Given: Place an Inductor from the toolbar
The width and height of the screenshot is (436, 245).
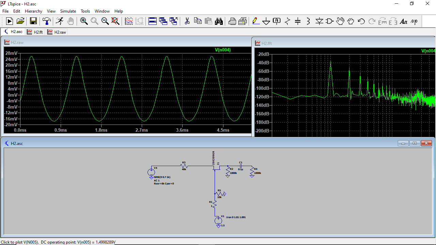Looking at the screenshot, I should point(308,21).
